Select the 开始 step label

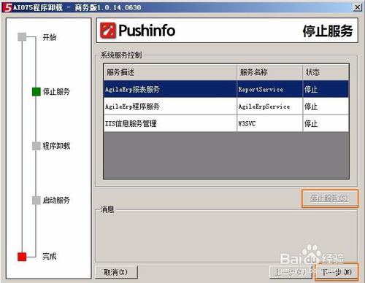(50, 37)
